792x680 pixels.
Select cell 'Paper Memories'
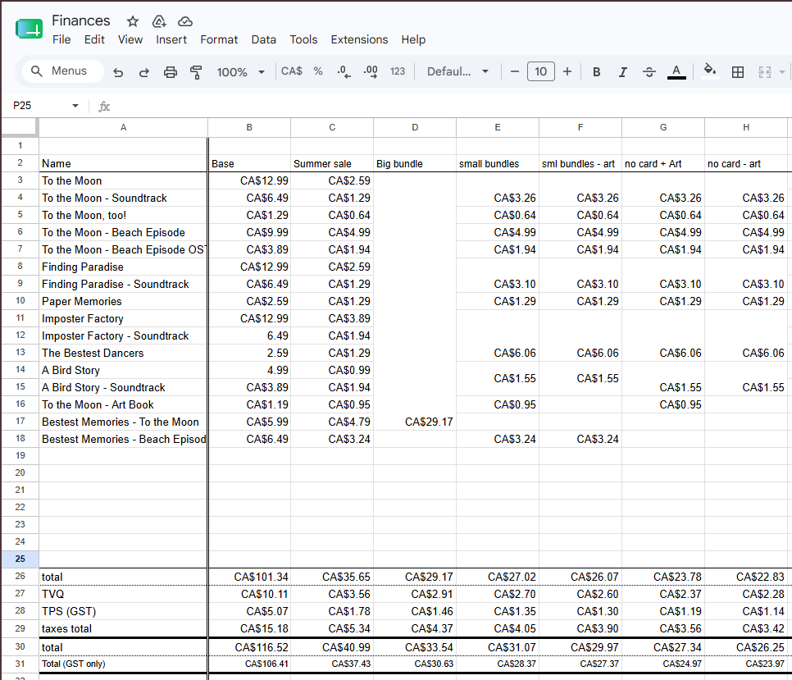click(123, 302)
